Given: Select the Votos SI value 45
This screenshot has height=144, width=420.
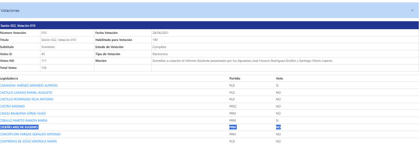Looking at the screenshot, I should pos(43,54).
